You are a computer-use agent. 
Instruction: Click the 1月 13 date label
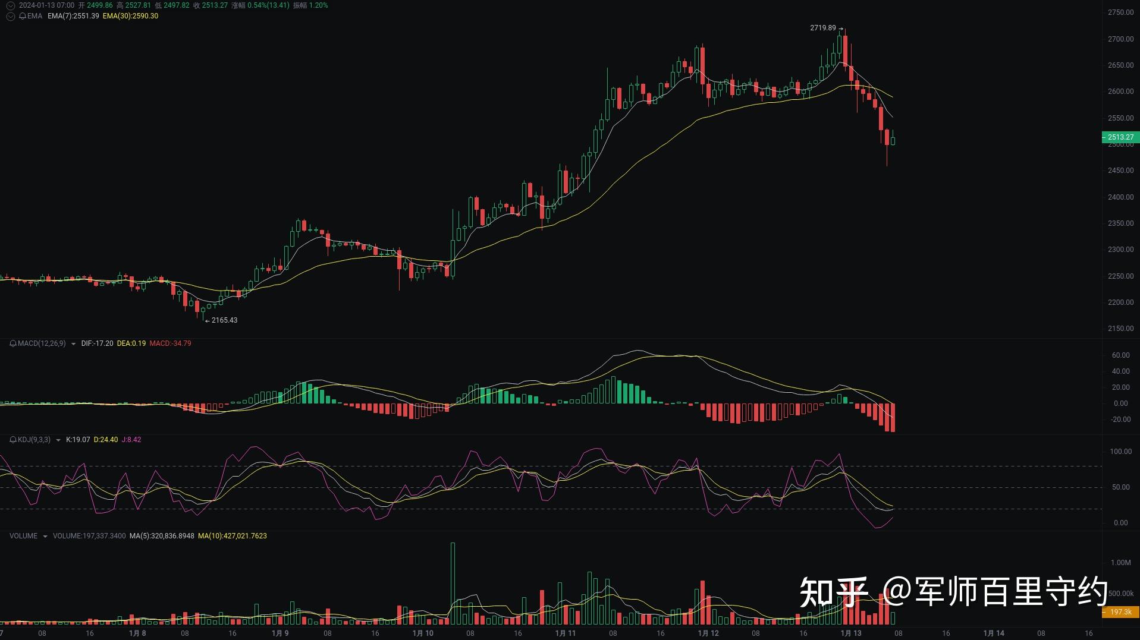[851, 633]
